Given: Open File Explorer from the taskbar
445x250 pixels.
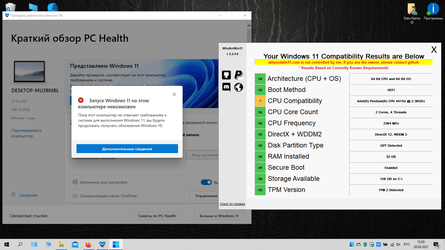Looking at the screenshot, I should click(61, 244).
